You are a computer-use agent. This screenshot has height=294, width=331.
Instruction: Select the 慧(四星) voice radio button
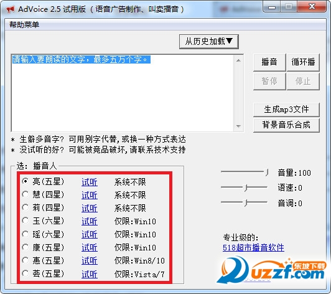point(26,195)
